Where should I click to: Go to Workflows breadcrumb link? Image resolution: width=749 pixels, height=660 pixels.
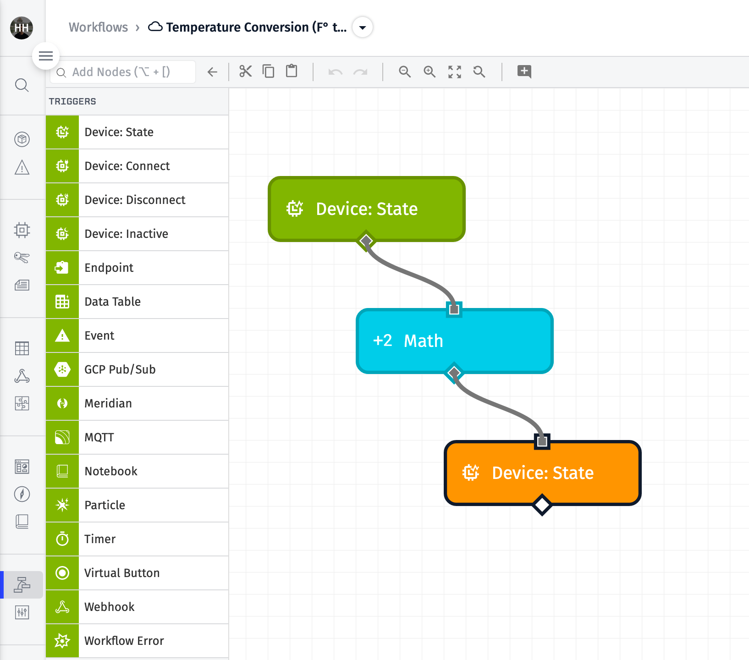[x=98, y=27]
